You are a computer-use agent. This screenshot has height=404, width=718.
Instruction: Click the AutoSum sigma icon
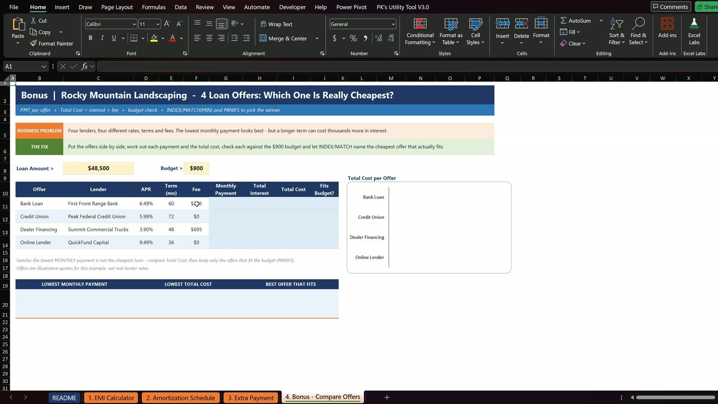563,21
